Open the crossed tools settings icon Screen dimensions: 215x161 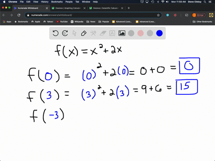point(93,33)
